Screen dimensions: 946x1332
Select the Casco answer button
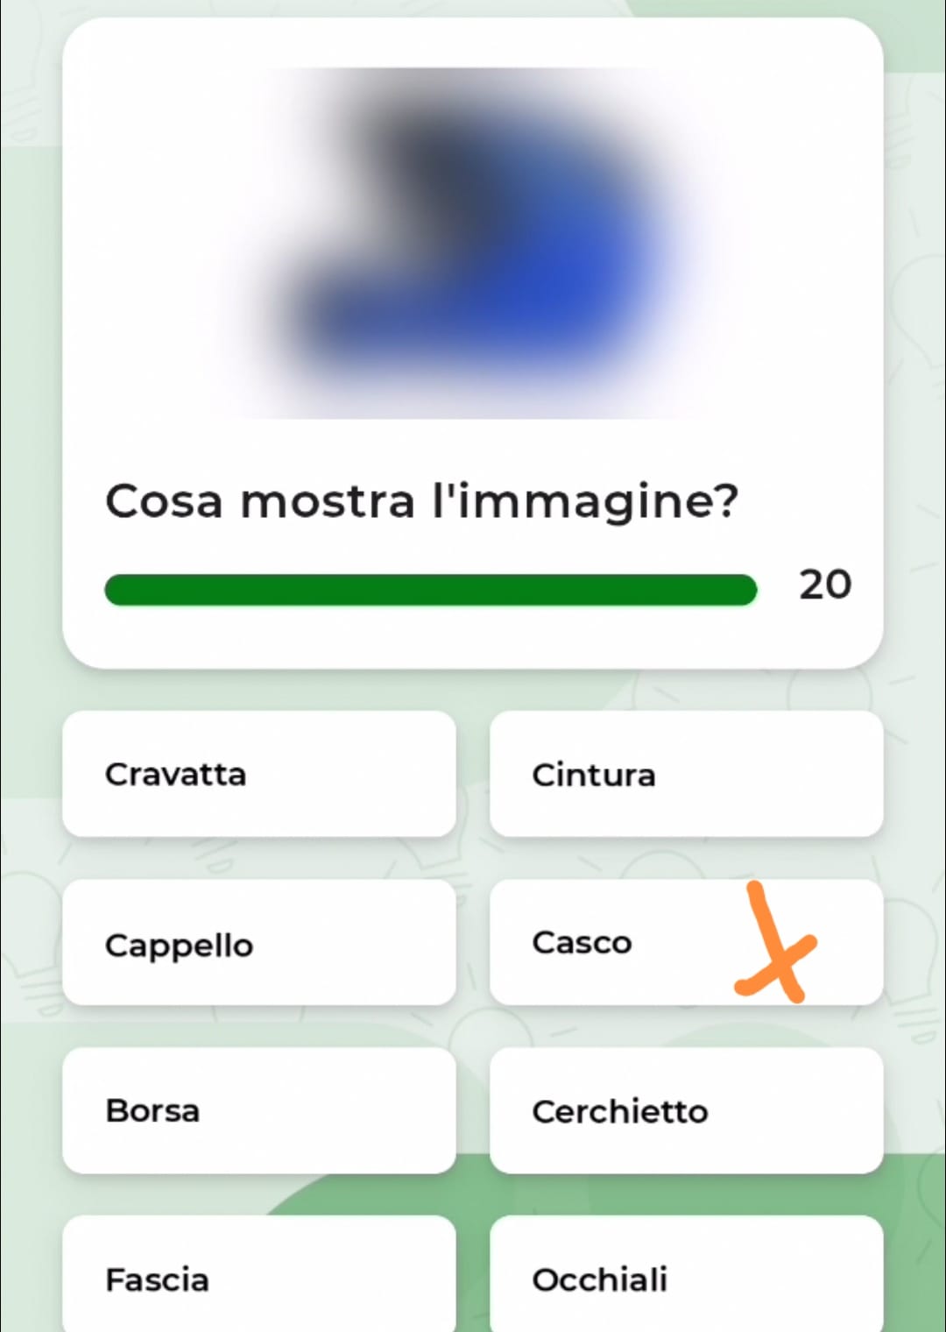click(686, 942)
